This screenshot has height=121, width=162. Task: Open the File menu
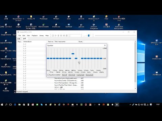coord(20,36)
